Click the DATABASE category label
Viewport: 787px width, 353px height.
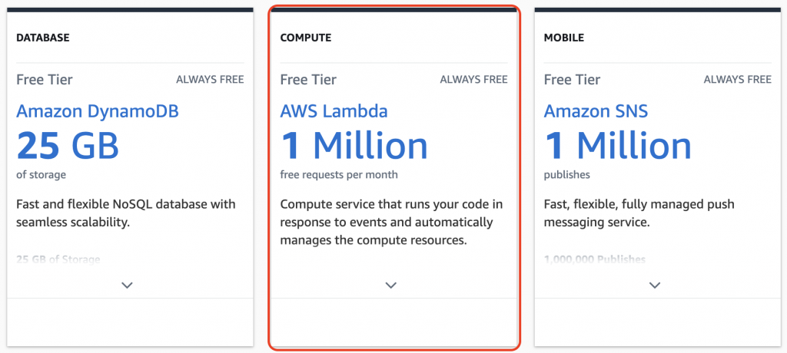coord(43,38)
